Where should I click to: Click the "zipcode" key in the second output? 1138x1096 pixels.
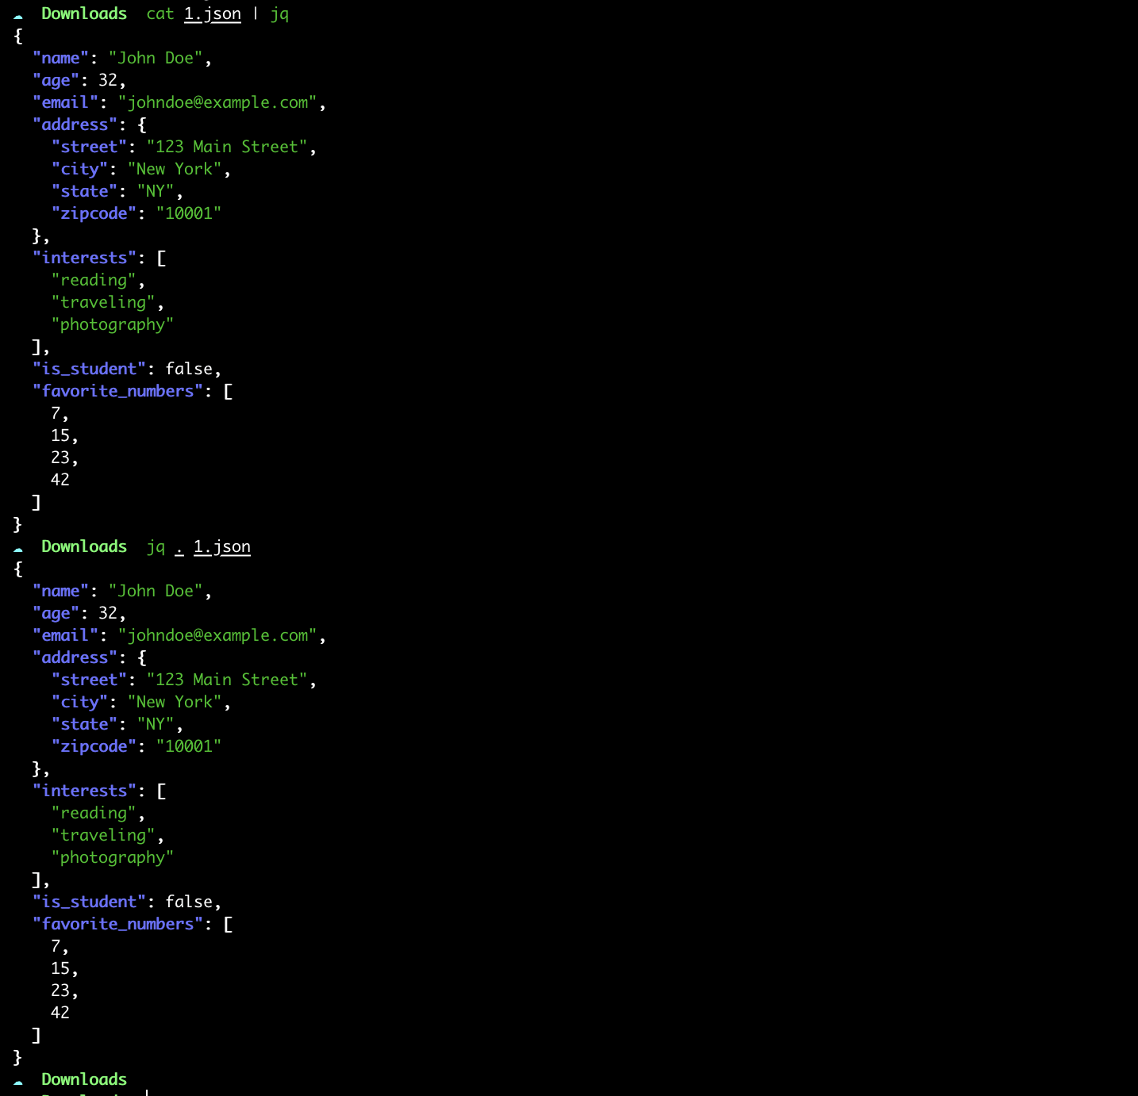(x=94, y=746)
